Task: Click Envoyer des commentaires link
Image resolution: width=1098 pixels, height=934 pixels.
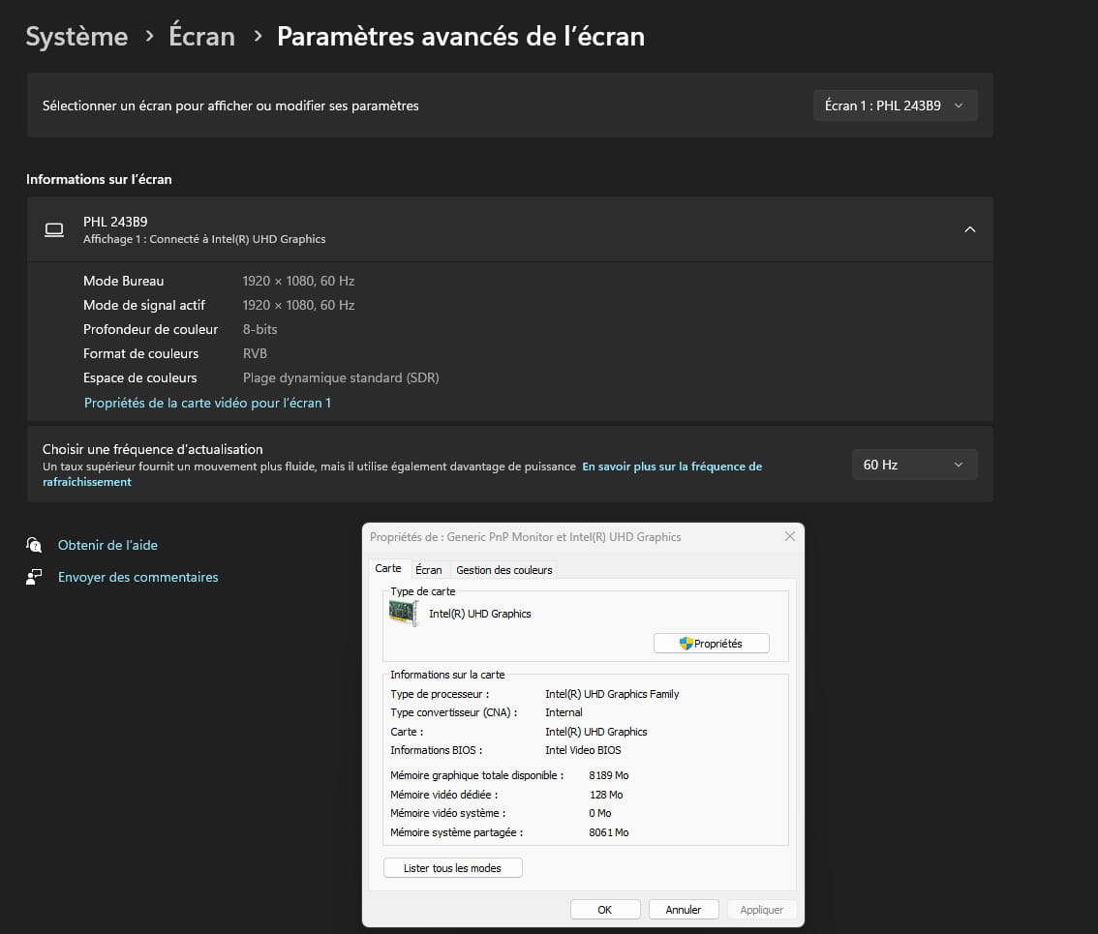Action: tap(137, 577)
